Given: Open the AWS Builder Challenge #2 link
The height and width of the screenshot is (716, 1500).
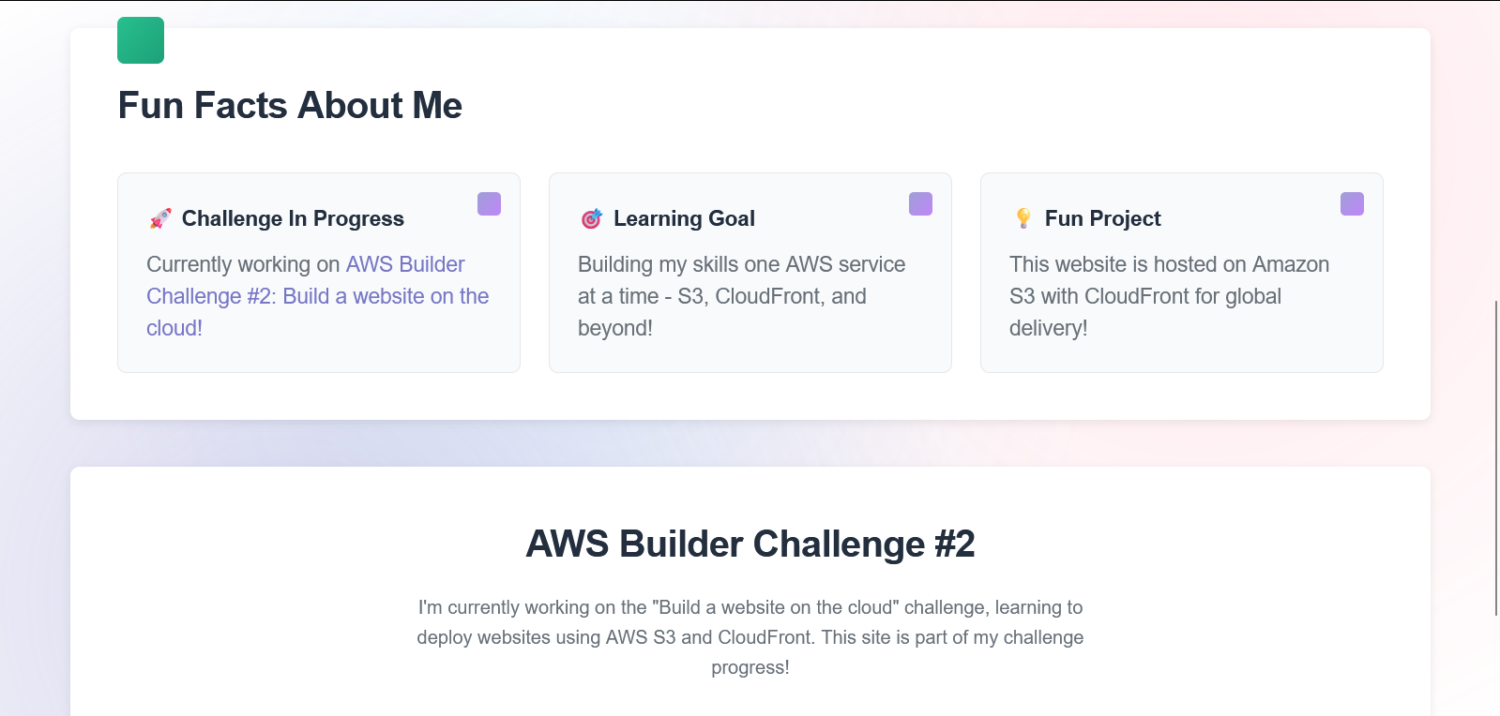Looking at the screenshot, I should 317,296.
